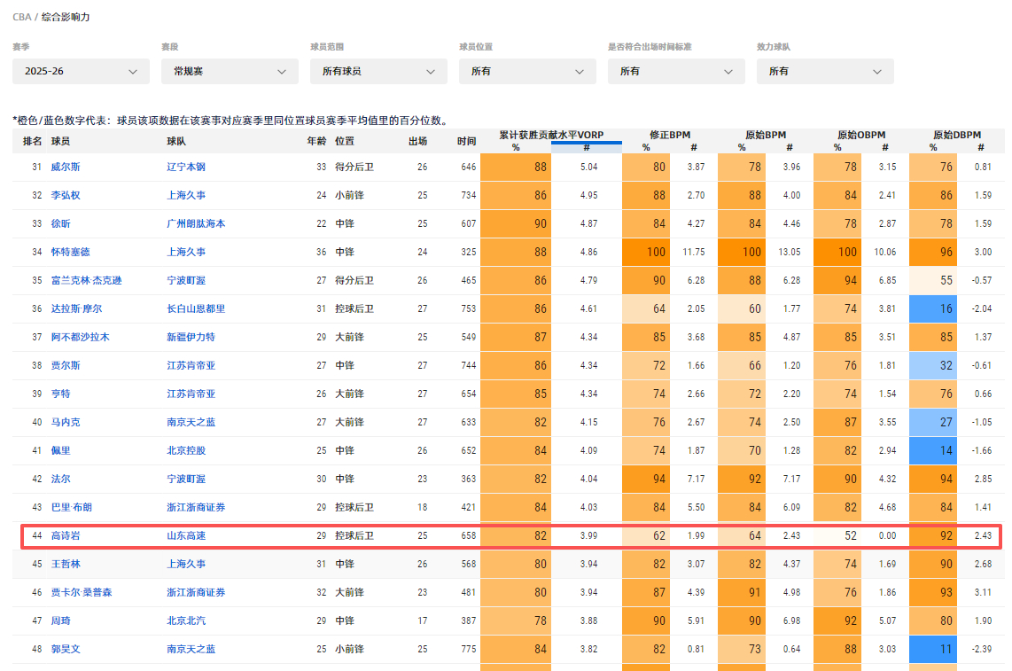The height and width of the screenshot is (671, 1012).
Task: Open team 辽宁本钢 link
Action: pyautogui.click(x=186, y=167)
